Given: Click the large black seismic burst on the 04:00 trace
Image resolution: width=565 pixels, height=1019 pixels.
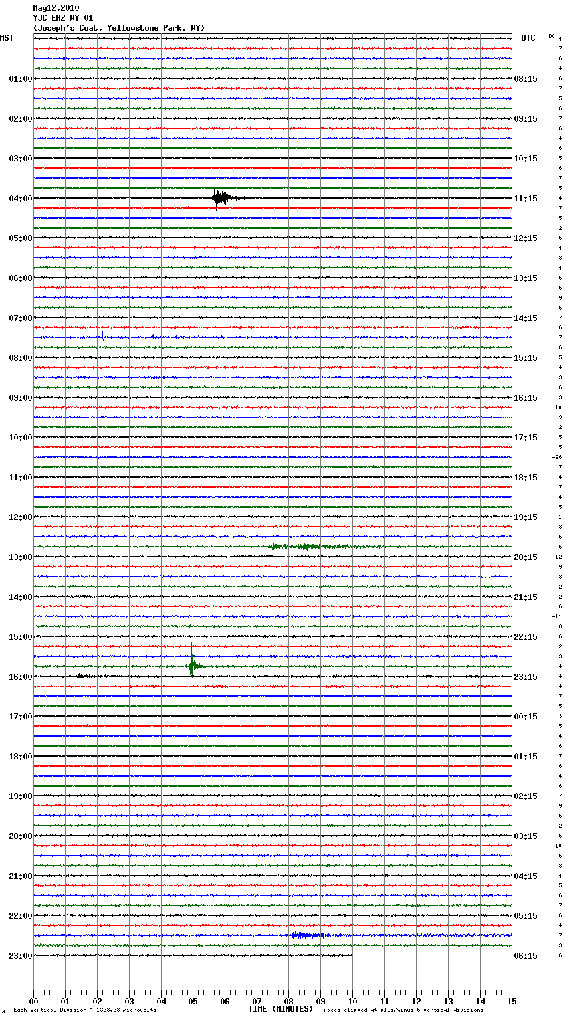Looking at the screenshot, I should click(221, 197).
